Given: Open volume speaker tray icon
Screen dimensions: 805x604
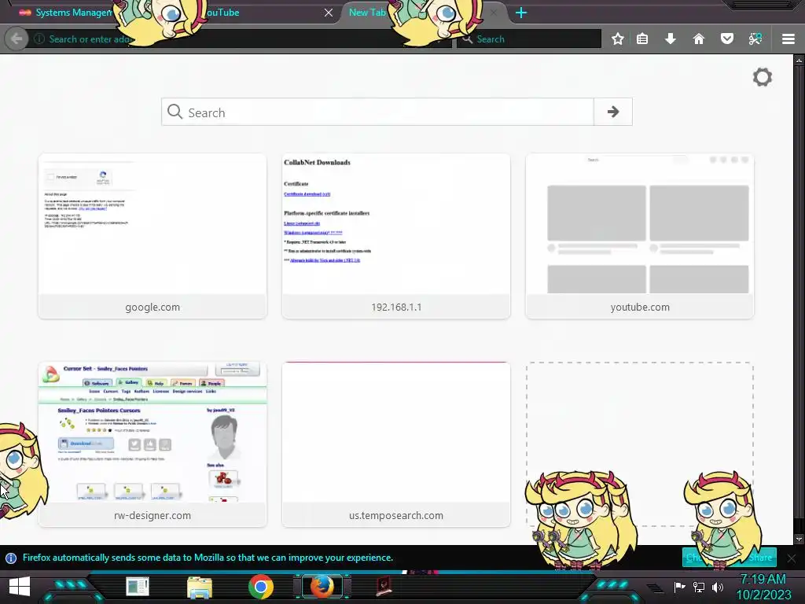Looking at the screenshot, I should click(x=718, y=587).
